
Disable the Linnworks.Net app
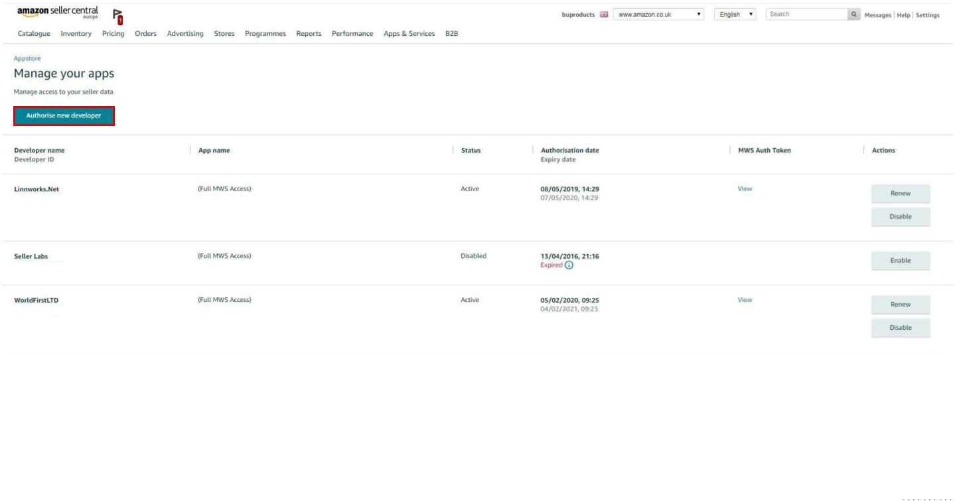900,217
